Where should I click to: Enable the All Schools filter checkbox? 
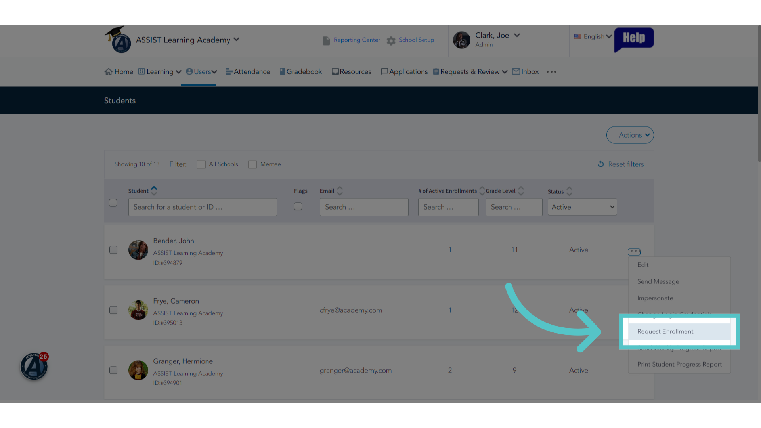point(201,164)
